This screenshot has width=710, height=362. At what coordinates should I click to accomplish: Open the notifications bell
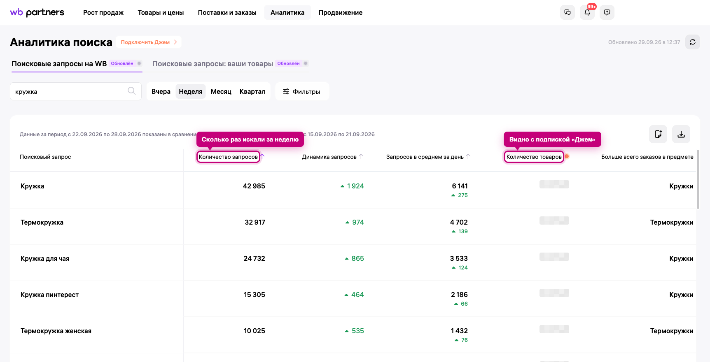587,12
